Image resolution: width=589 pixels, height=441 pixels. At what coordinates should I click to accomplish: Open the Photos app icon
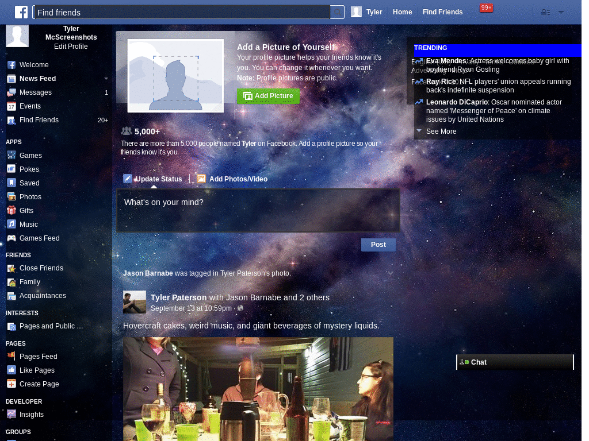[12, 197]
